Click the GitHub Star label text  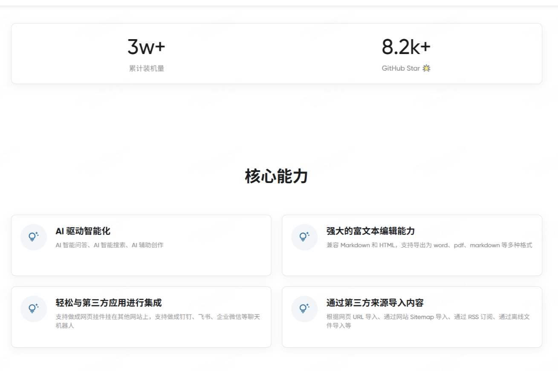tap(401, 68)
